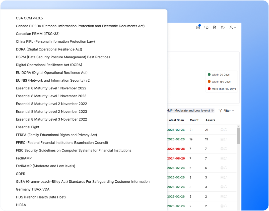The image size is (269, 211).
Task: Click the Assets cell showing 6
Action: coord(206,168)
